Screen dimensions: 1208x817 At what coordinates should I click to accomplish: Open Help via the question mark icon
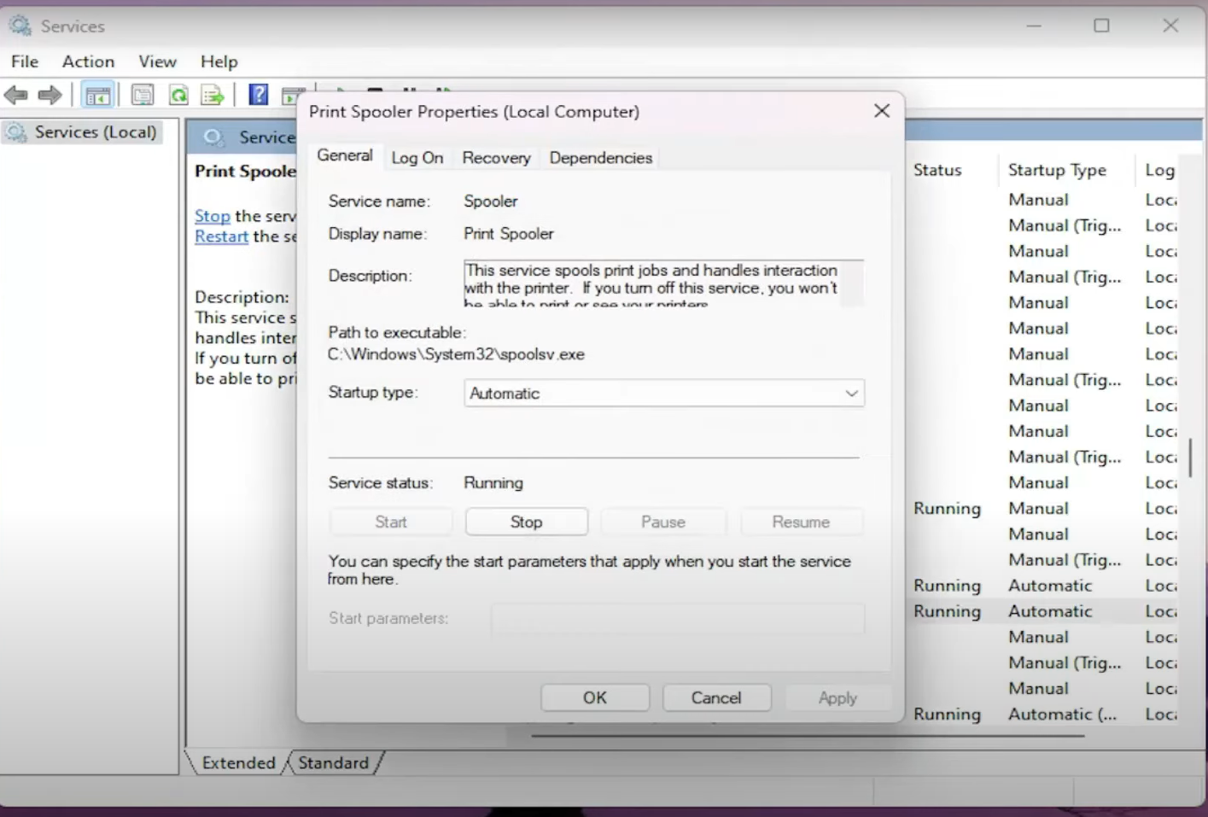point(258,94)
